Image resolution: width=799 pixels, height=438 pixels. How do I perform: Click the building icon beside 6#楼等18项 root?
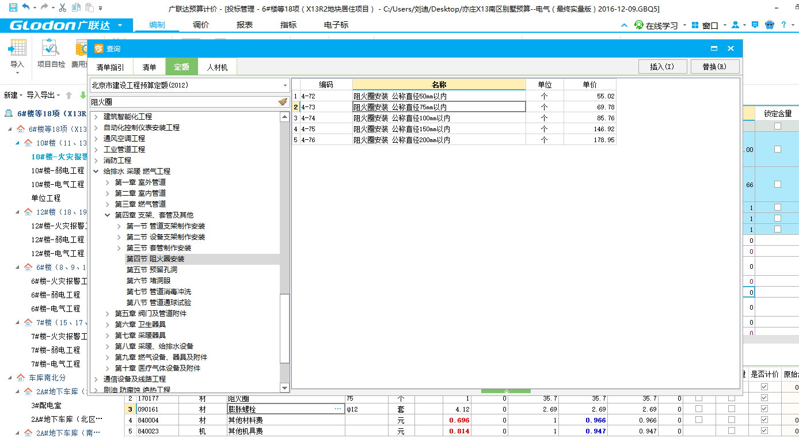click(x=9, y=113)
